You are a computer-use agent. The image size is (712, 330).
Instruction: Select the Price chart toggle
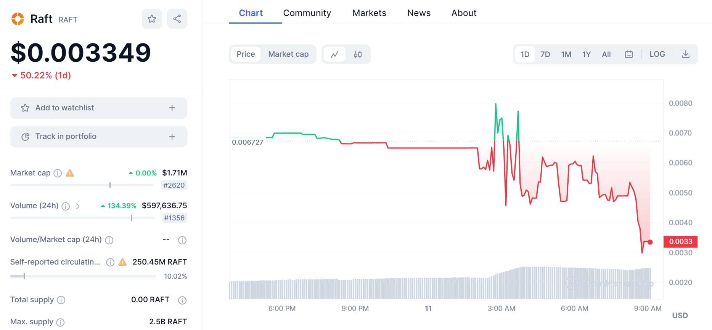246,54
